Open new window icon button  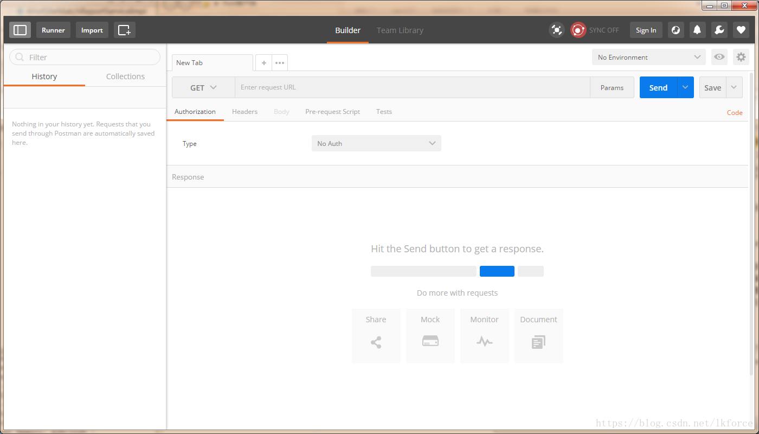[125, 30]
